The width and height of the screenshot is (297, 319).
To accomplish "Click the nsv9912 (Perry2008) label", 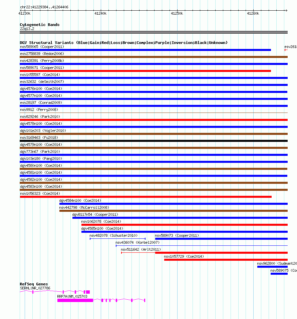I will (39, 110).
